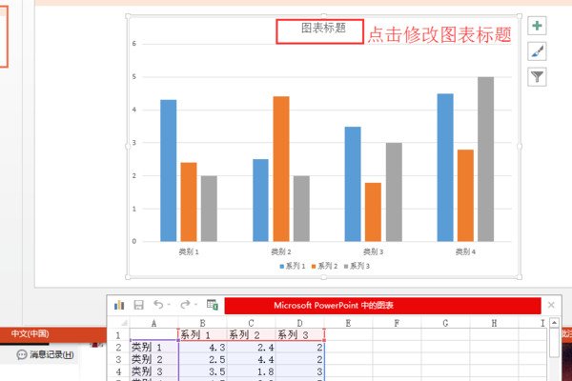Open Chart Filters funnel button
Image resolution: width=572 pixels, height=381 pixels.
pos(537,77)
